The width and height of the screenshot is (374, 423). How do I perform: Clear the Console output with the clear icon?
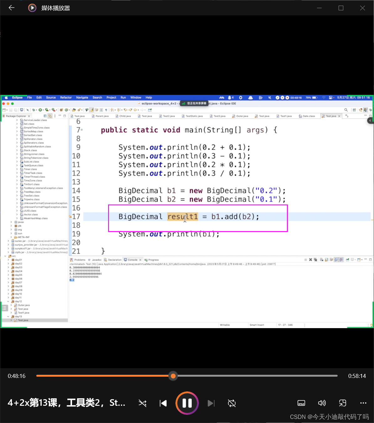(321, 260)
